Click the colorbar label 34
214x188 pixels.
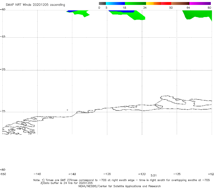[x=145, y=8]
